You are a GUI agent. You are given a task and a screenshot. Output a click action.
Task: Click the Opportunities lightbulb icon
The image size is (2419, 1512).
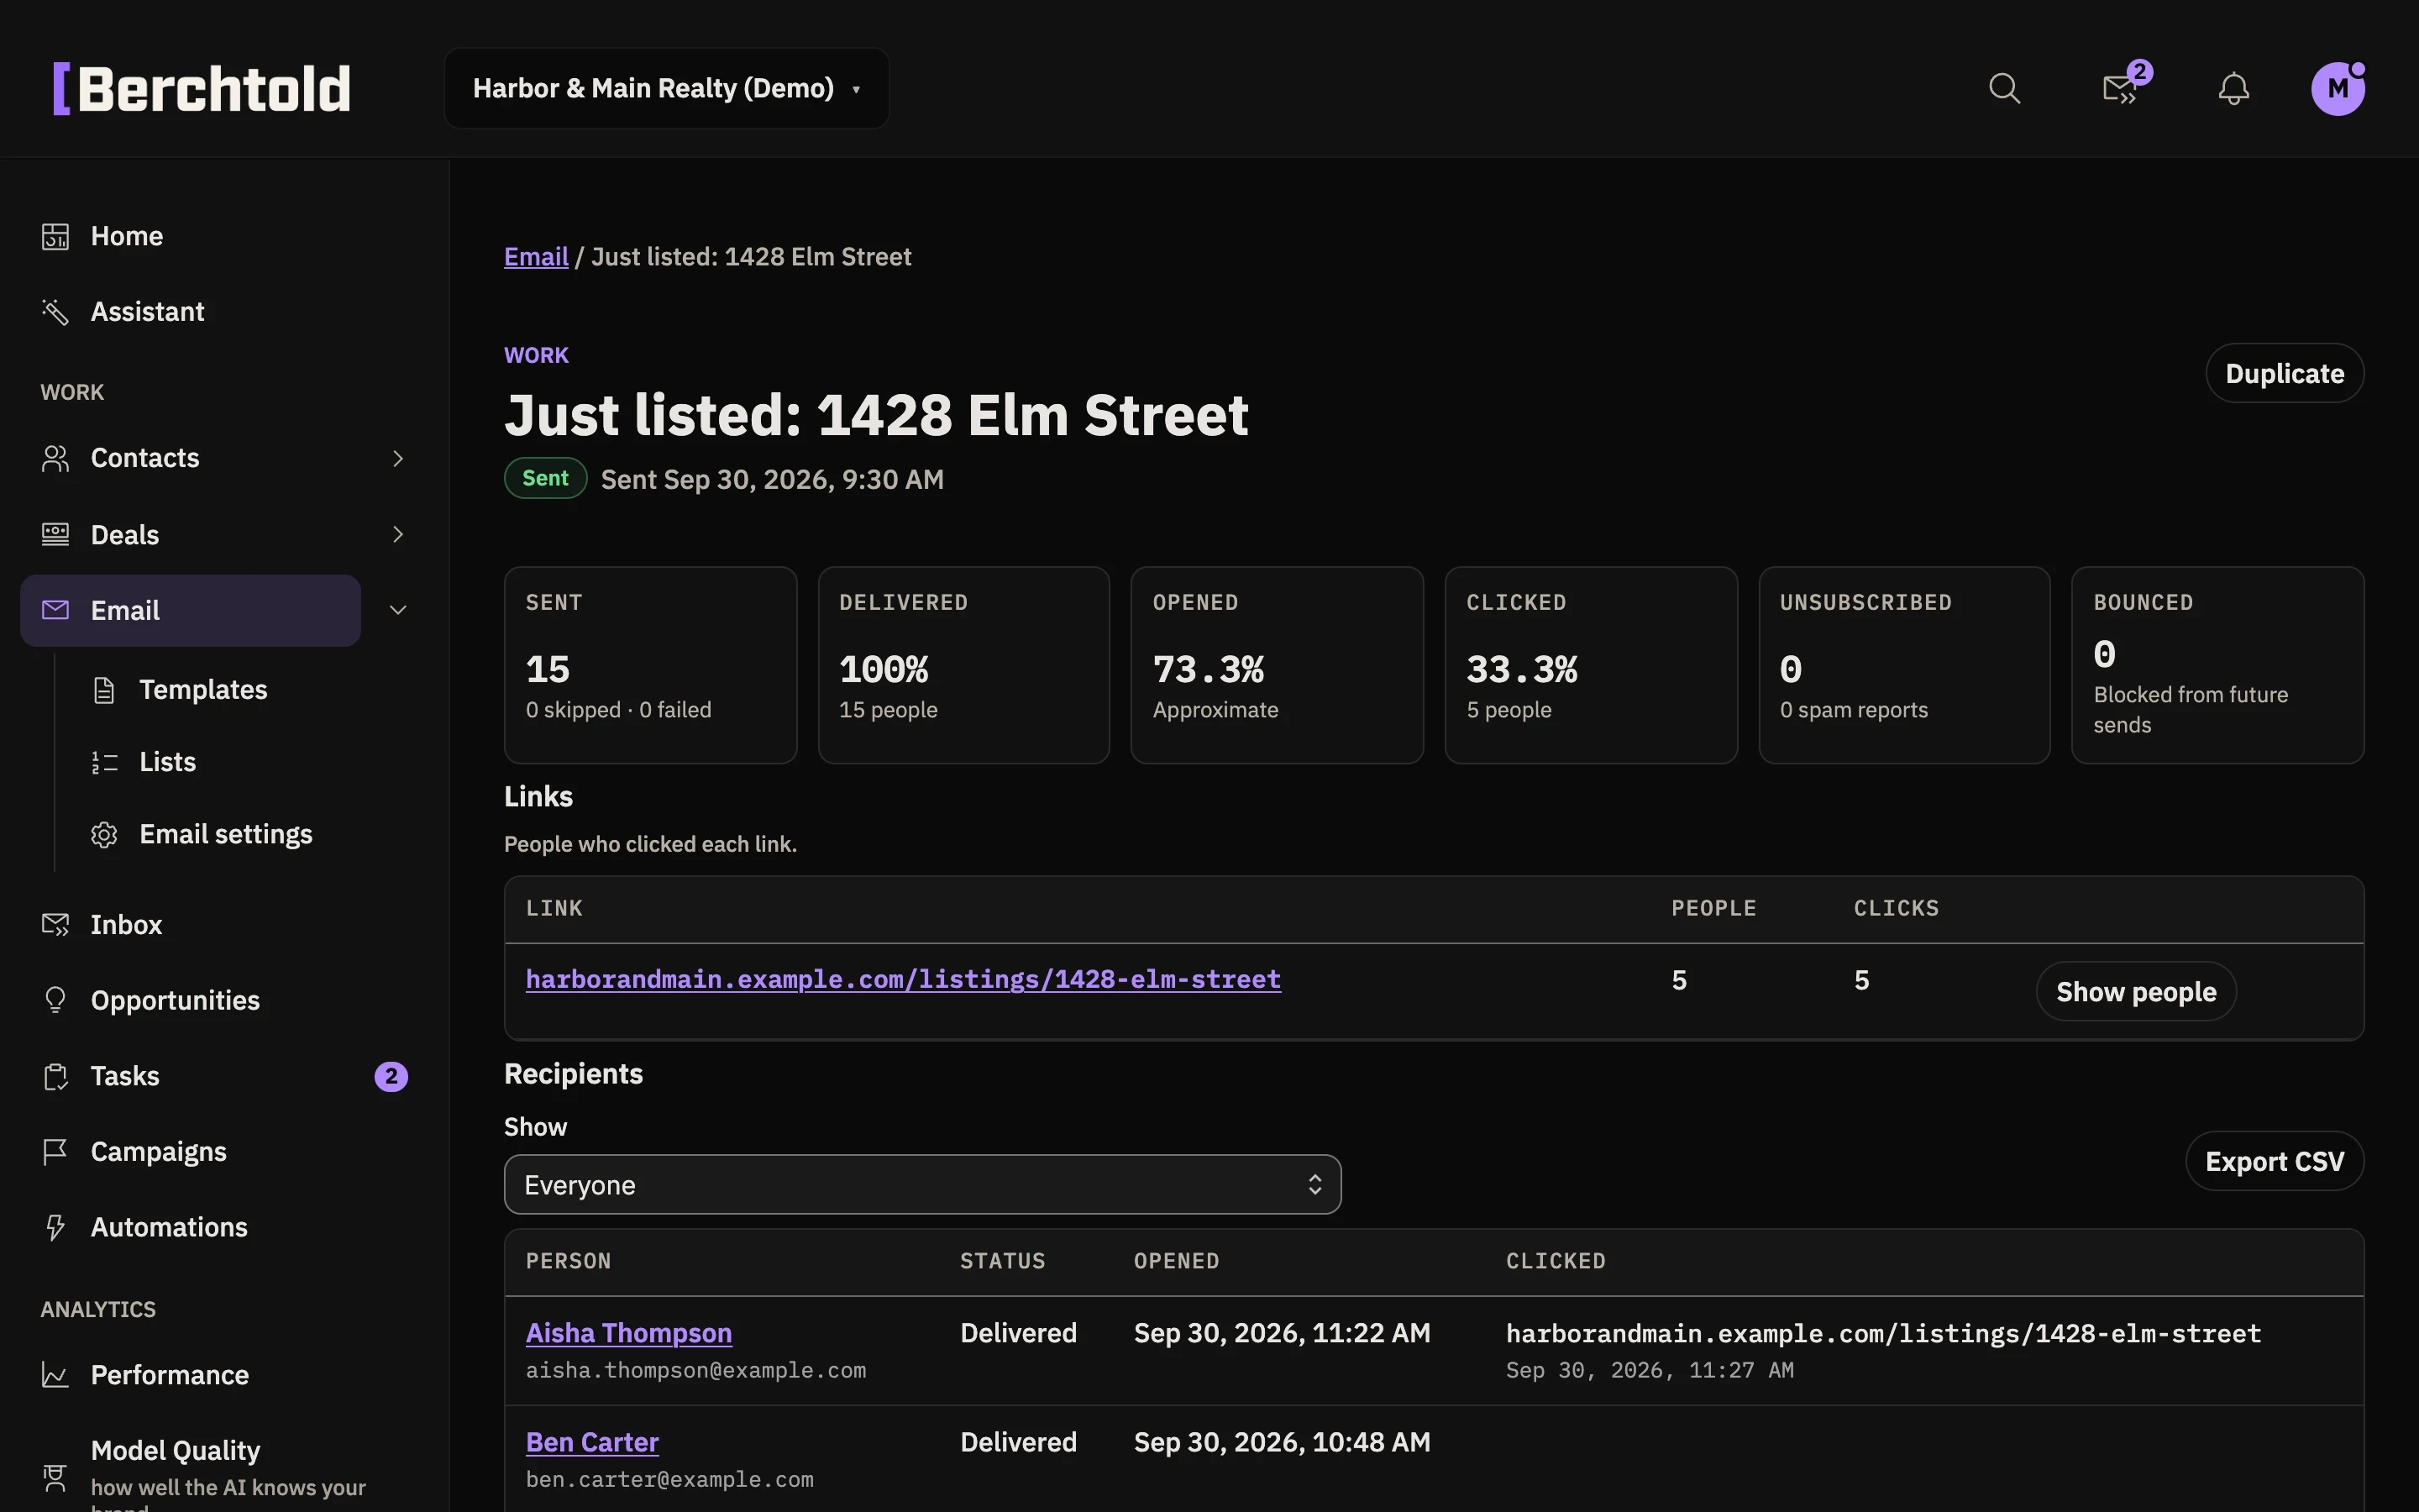(x=55, y=1000)
